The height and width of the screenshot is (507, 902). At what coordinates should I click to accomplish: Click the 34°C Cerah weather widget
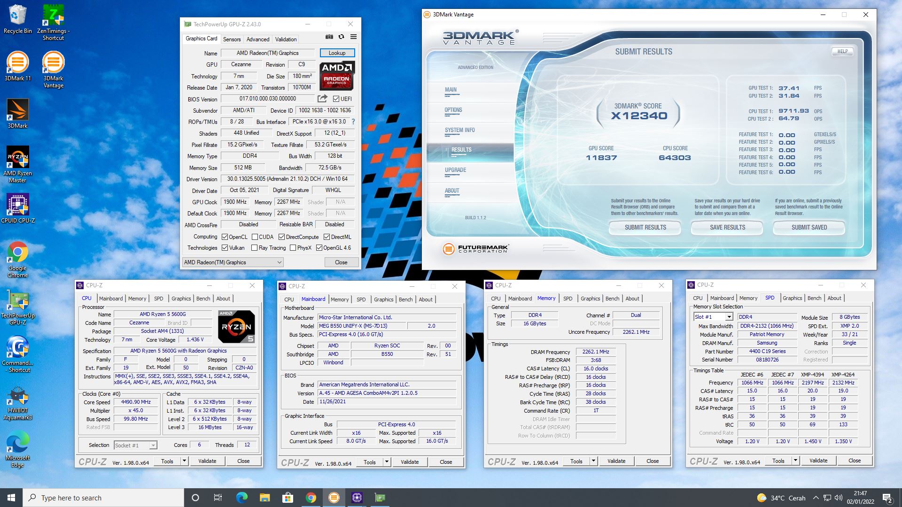pyautogui.click(x=781, y=498)
